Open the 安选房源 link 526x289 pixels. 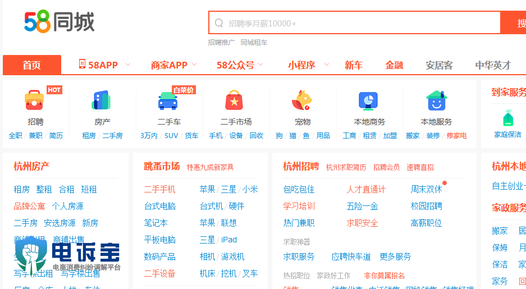tap(60, 223)
